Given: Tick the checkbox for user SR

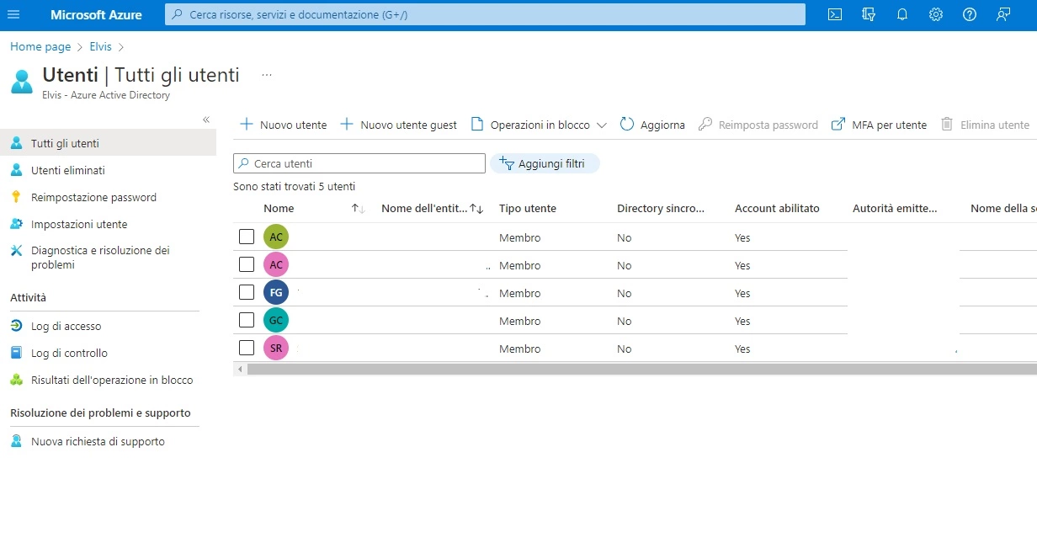Looking at the screenshot, I should (x=247, y=348).
